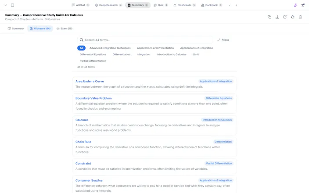The width and height of the screenshot is (309, 193).
Task: Click the magnifier search icon
Action: coord(81,40)
